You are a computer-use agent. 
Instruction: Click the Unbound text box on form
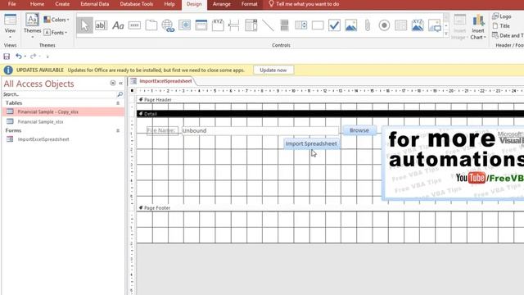pyautogui.click(x=260, y=131)
